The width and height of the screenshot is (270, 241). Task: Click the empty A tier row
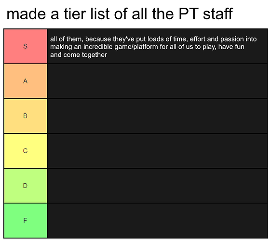(157, 81)
